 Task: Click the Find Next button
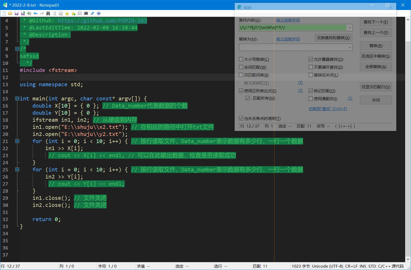point(376,22)
